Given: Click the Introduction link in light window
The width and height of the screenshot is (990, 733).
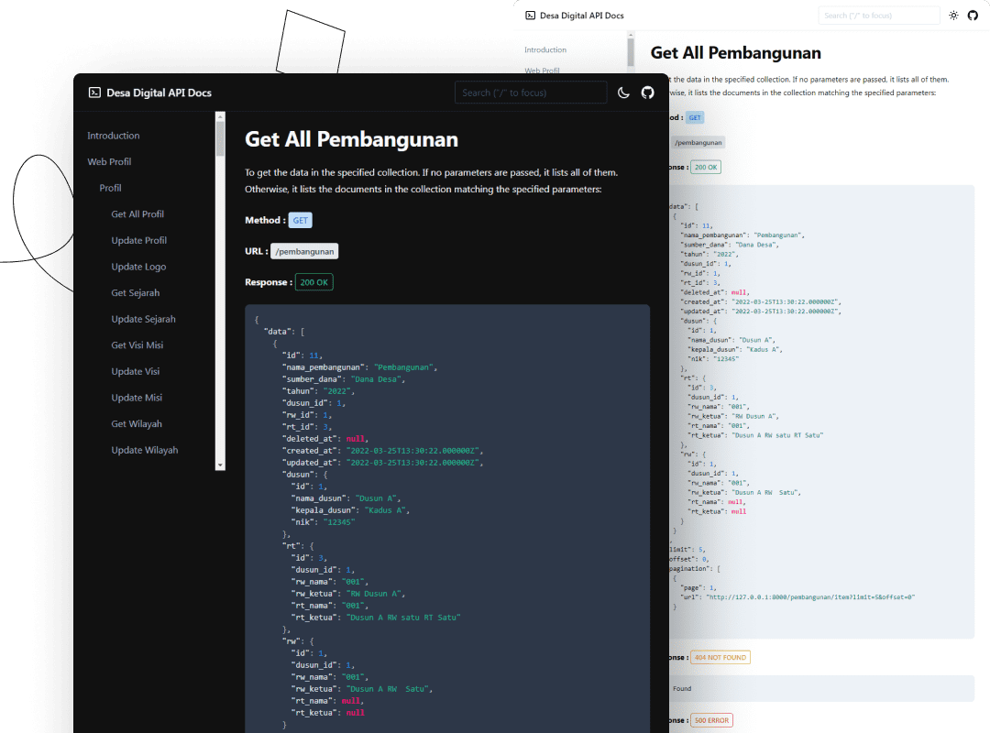Looking at the screenshot, I should pyautogui.click(x=545, y=50).
